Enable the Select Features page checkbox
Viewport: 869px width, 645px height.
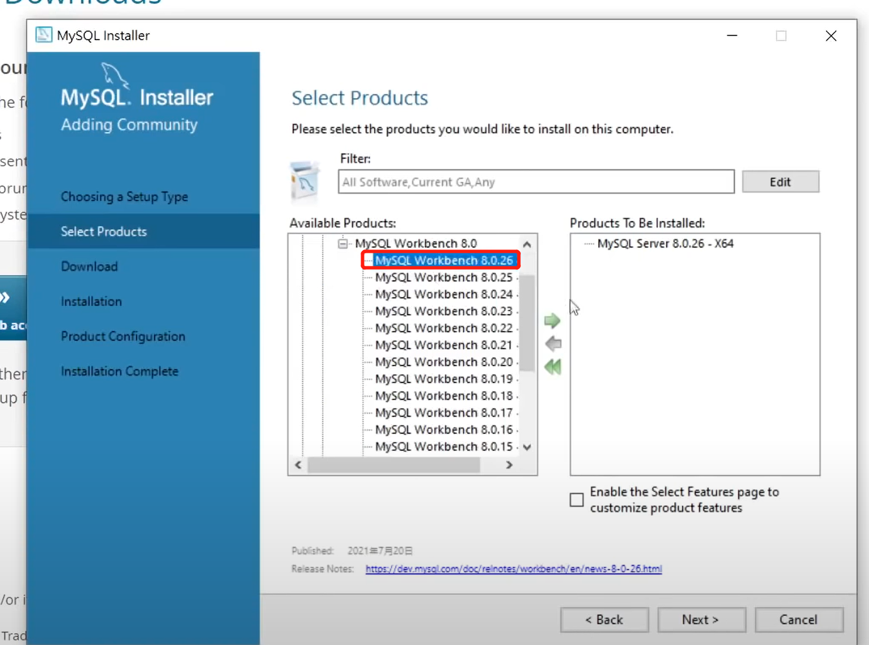tap(577, 500)
